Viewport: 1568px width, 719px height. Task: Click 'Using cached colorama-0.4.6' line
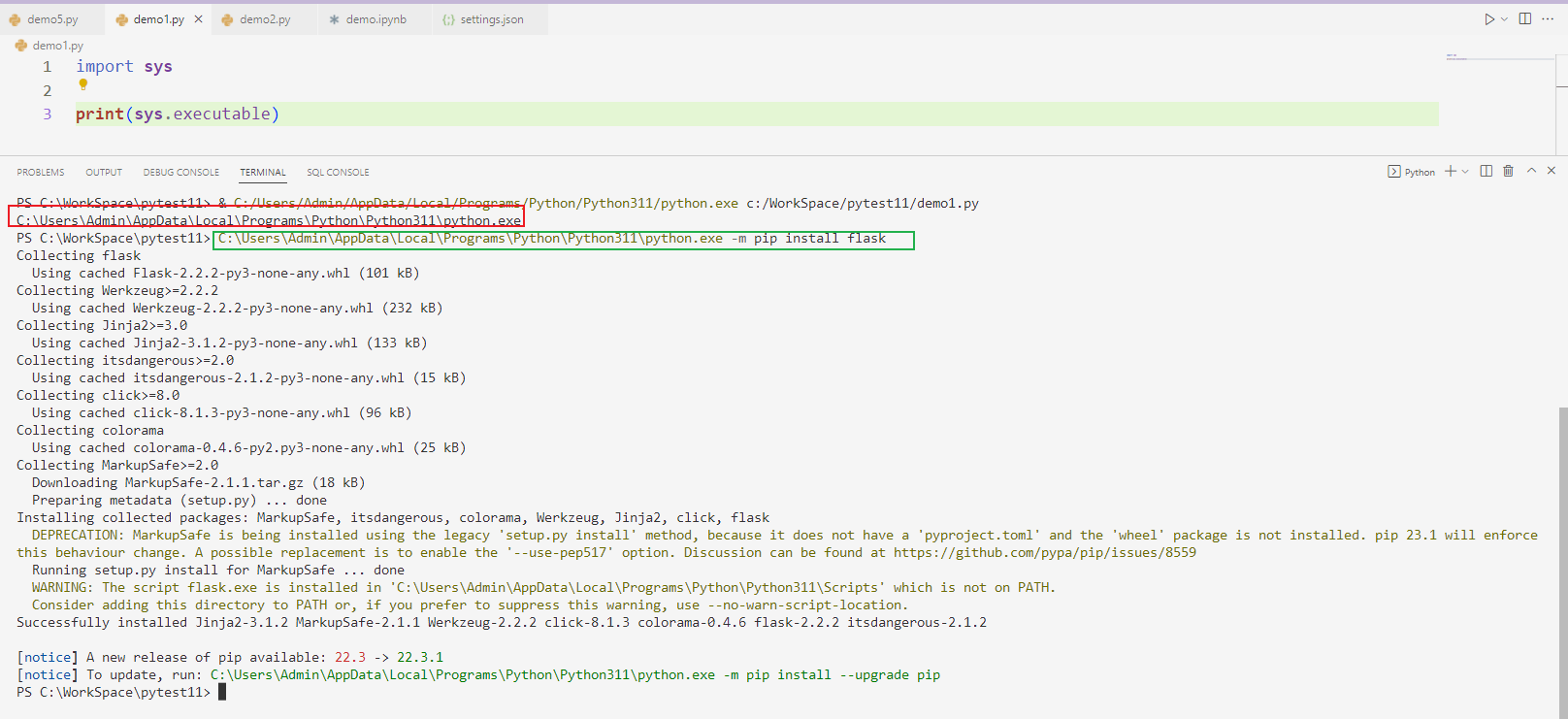pyautogui.click(x=248, y=448)
